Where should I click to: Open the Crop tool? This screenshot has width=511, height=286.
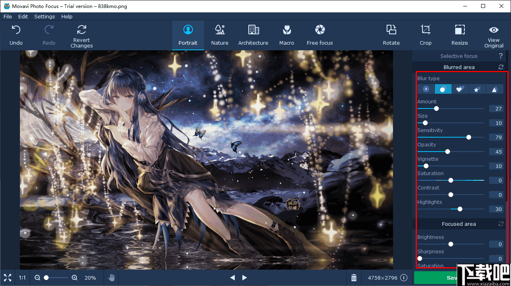pyautogui.click(x=426, y=35)
